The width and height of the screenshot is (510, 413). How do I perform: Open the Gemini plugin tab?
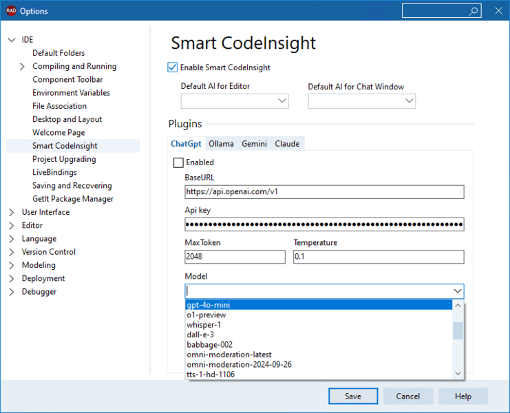pos(255,144)
